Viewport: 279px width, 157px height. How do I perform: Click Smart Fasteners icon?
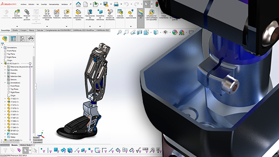pos(57,12)
